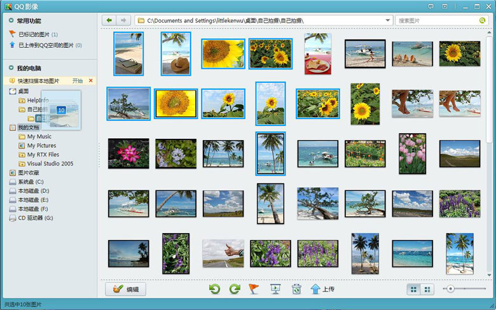Screen dimensions: 496x310
Task: Click the rotate left icon
Action: click(x=215, y=289)
